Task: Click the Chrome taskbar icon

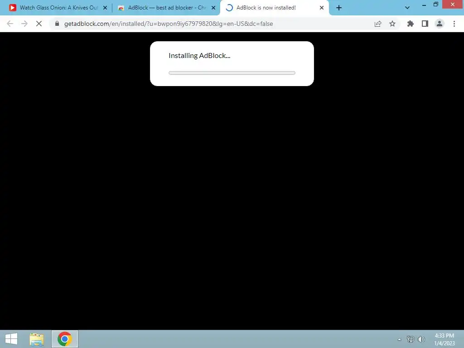Action: click(x=65, y=339)
